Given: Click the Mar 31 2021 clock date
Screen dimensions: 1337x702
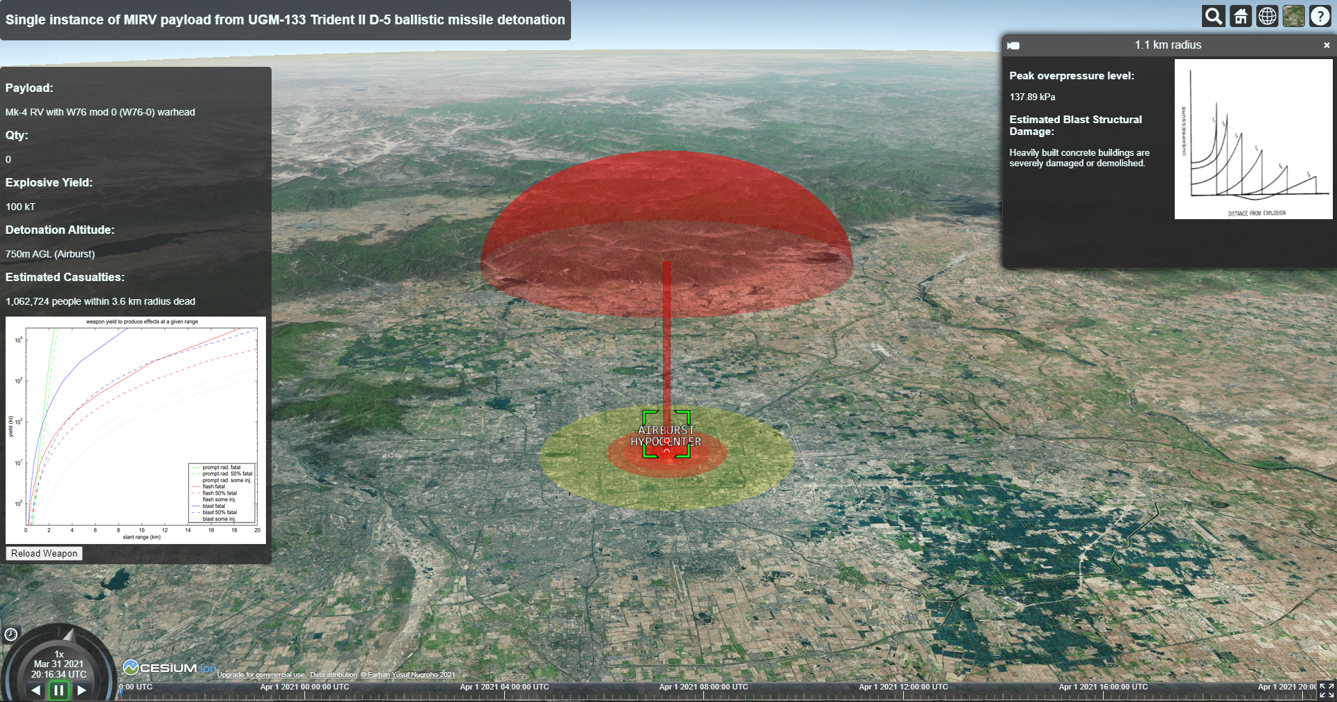Looking at the screenshot, I should click(x=58, y=664).
